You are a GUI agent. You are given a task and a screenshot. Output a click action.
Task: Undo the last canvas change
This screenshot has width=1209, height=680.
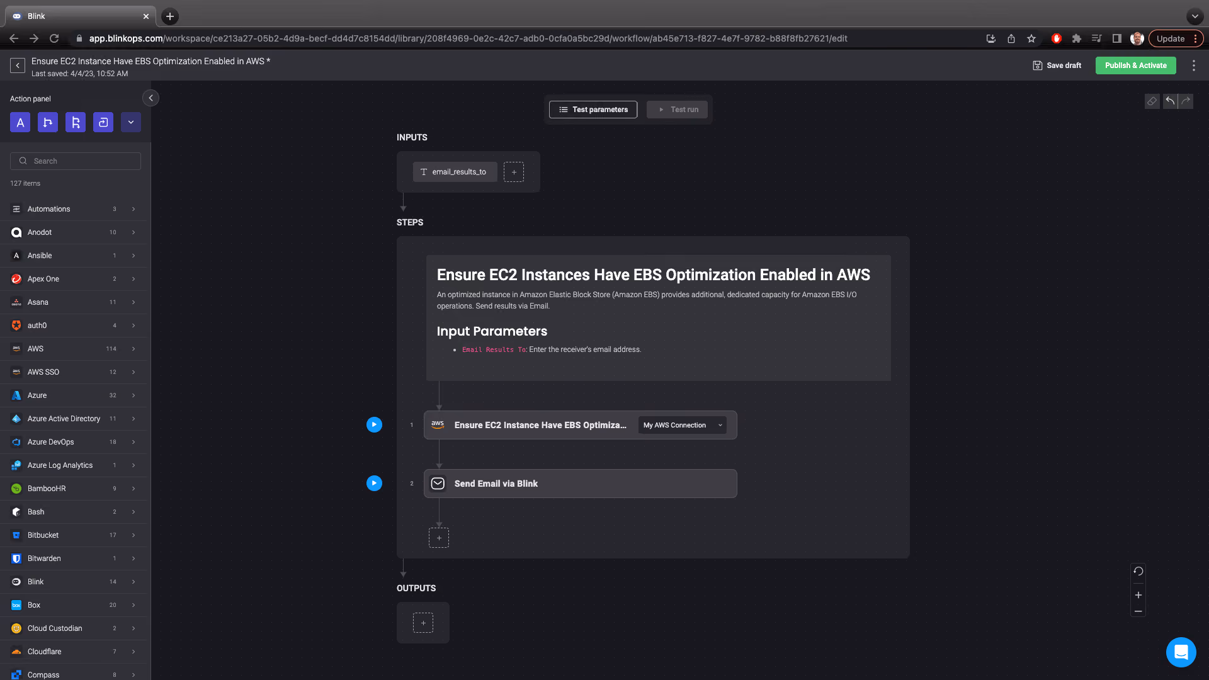click(1170, 101)
